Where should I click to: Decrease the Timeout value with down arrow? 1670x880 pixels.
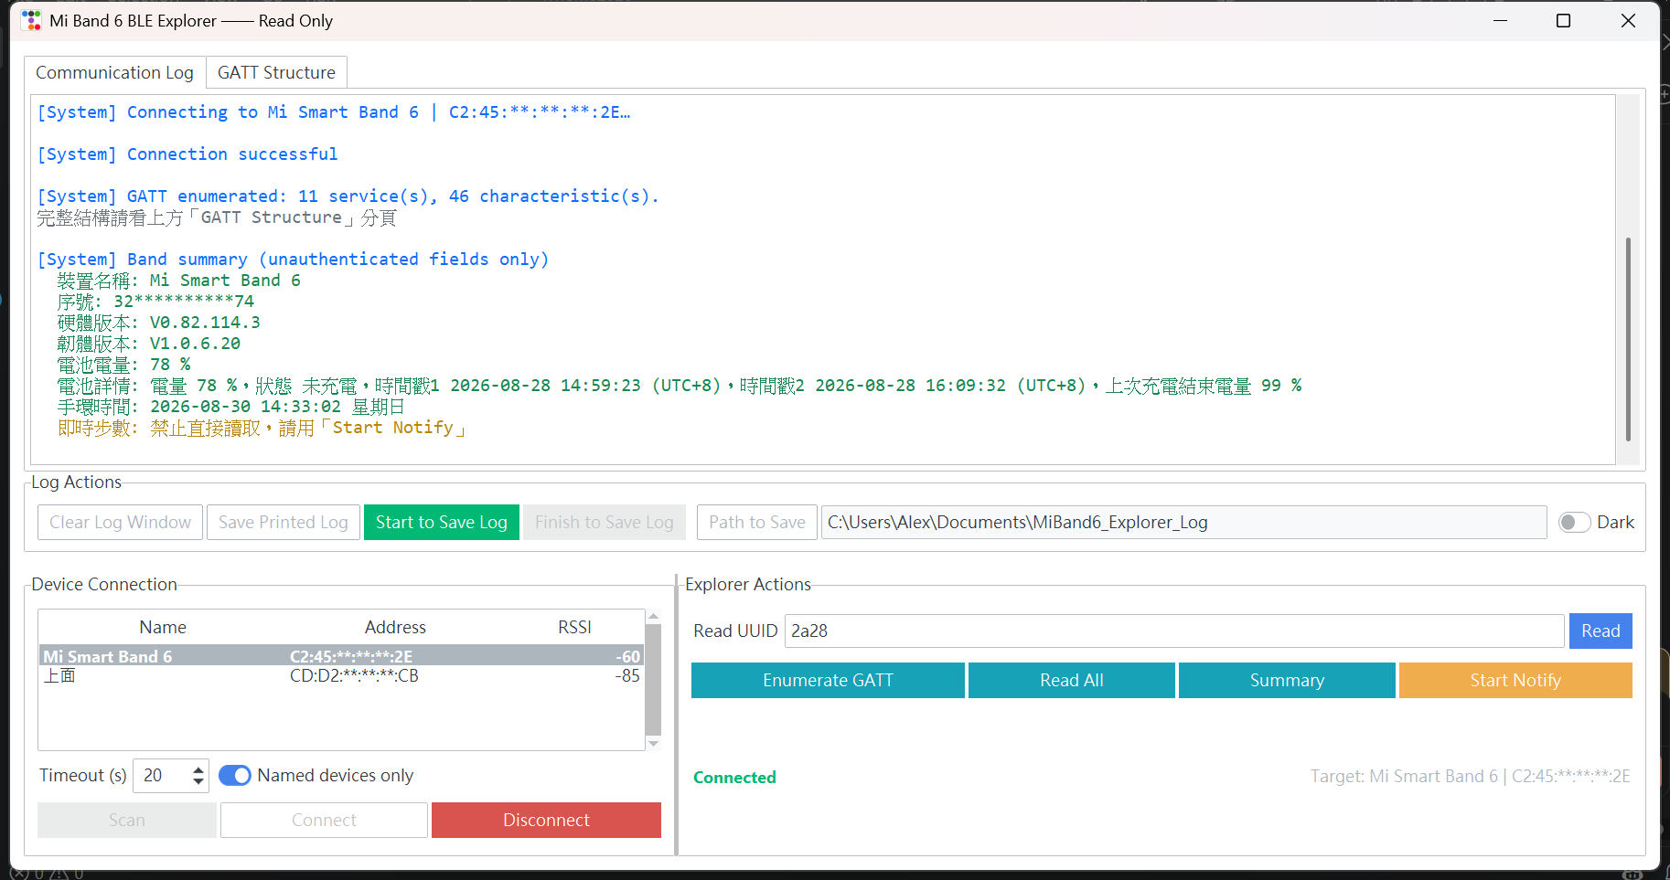point(198,782)
